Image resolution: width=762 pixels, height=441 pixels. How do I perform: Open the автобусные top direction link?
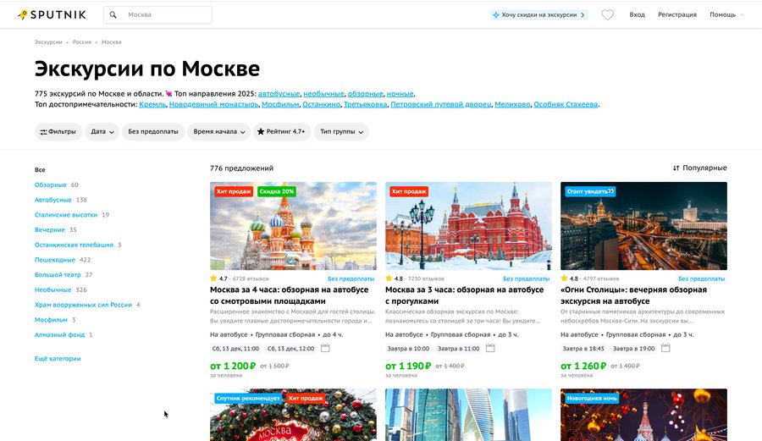tap(279, 94)
